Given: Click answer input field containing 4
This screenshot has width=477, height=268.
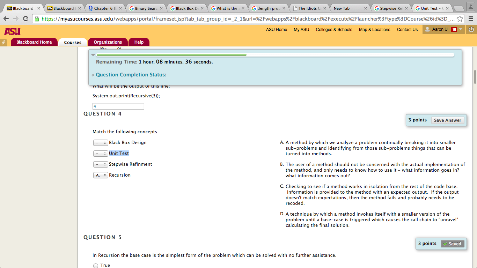Looking at the screenshot, I should click(118, 106).
